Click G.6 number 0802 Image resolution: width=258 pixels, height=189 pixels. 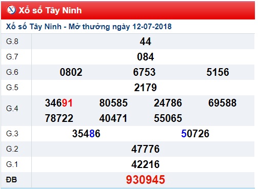[71, 72]
